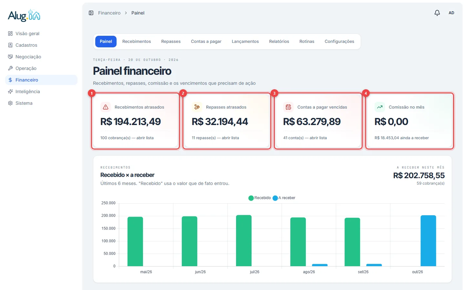Click the green mai/26 Recebido bar
Screen dimensions: 465x290
pos(135,242)
